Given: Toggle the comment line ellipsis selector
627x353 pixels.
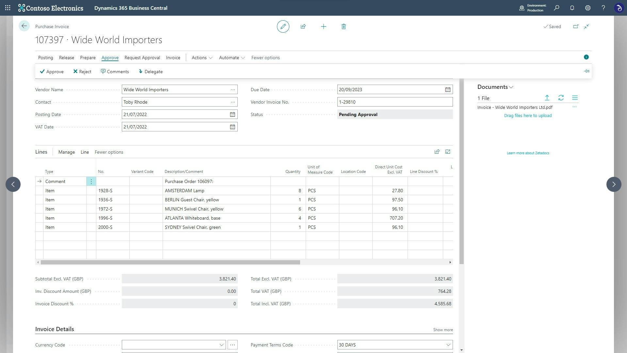Looking at the screenshot, I should (x=91, y=181).
